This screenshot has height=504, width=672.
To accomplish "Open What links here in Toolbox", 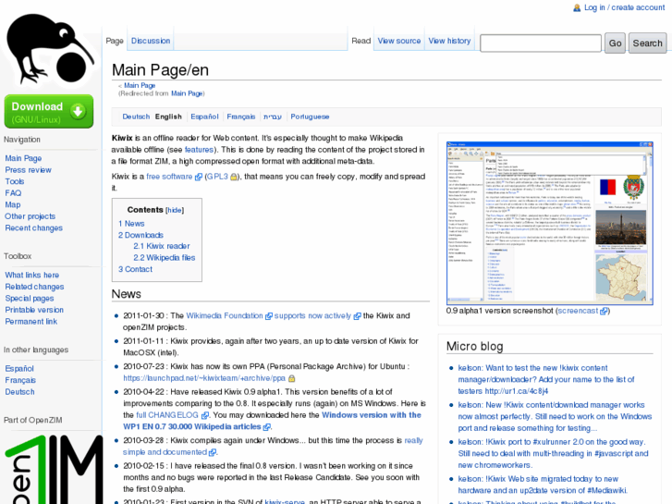I will coord(31,275).
